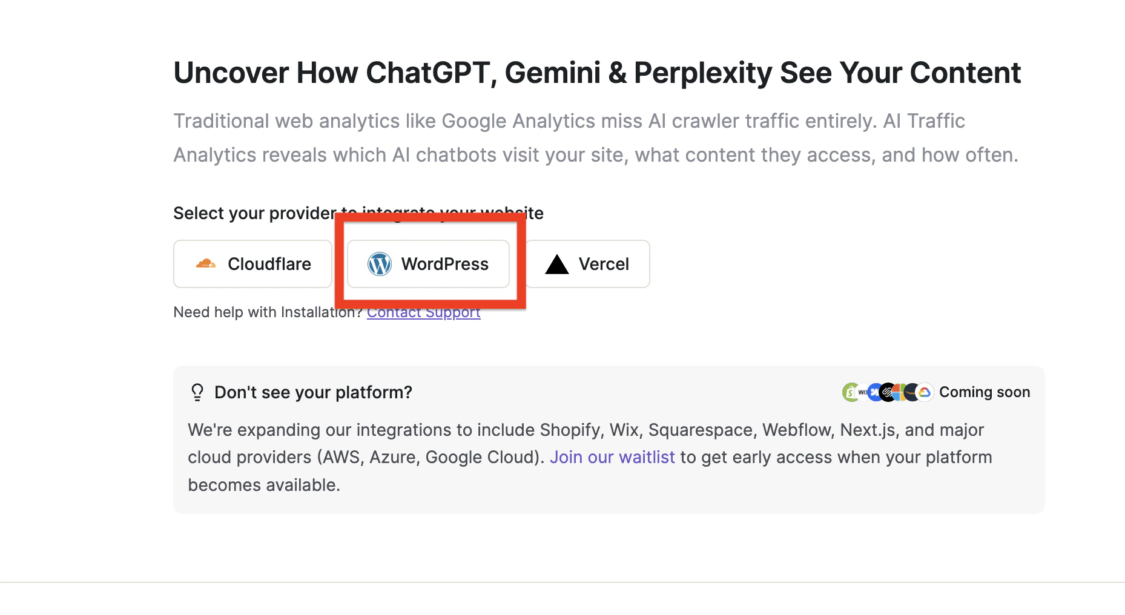
Task: Click the blue Webflow logo icon
Action: (x=874, y=392)
